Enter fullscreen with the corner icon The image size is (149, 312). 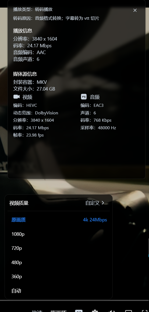click(x=145, y=311)
